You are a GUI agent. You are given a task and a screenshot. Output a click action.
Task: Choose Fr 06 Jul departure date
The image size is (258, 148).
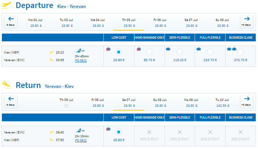160,23
